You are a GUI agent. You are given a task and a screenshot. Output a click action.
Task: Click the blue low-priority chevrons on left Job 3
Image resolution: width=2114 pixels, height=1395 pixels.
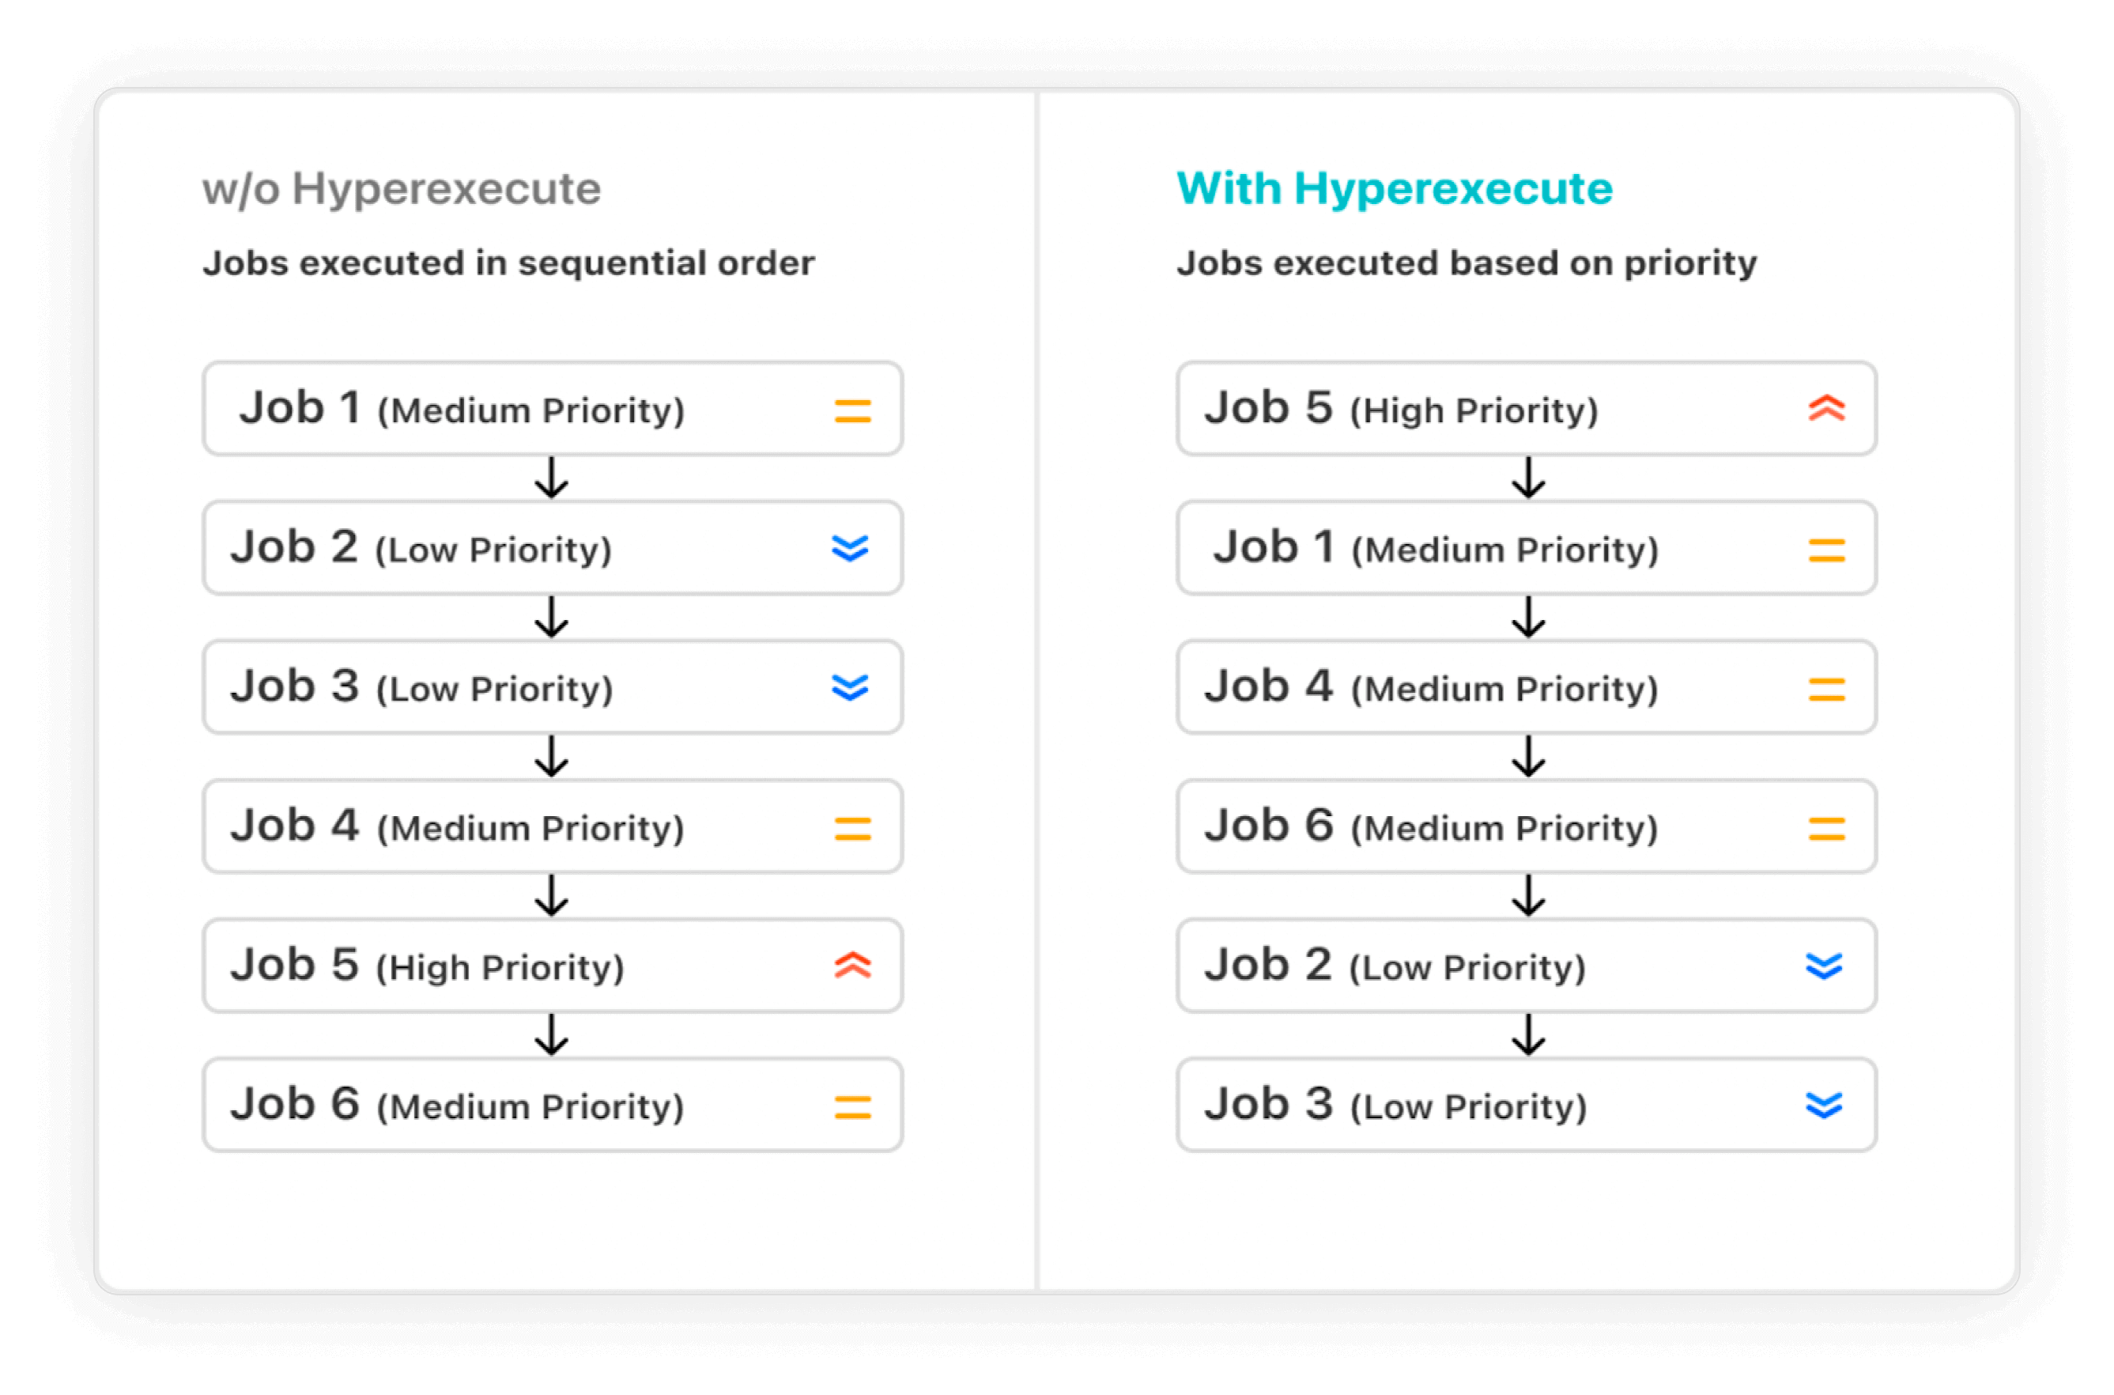coord(849,688)
